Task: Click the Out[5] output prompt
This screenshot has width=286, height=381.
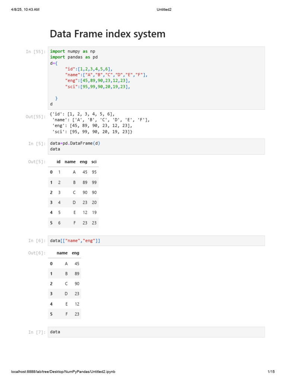Action: 37,162
